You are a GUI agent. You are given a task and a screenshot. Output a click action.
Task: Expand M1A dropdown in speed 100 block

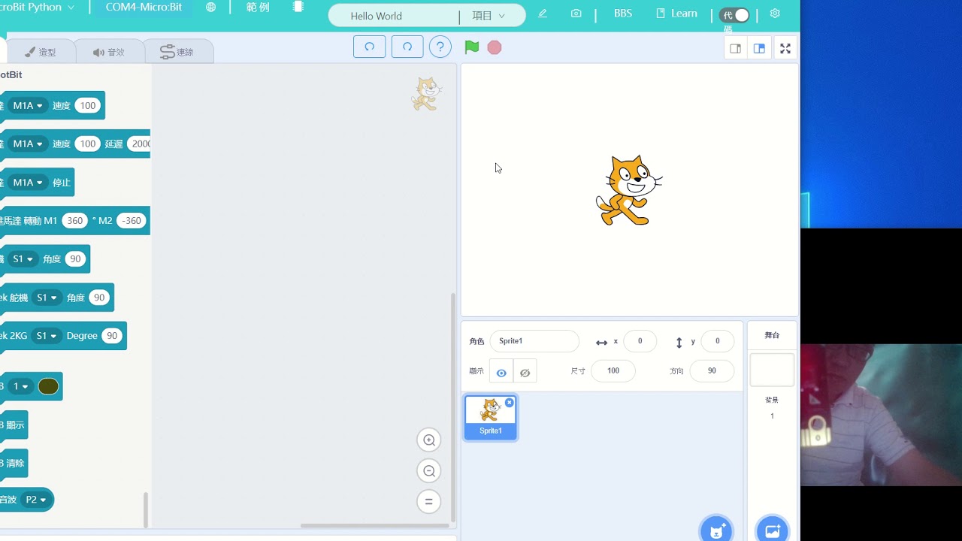[x=29, y=106]
